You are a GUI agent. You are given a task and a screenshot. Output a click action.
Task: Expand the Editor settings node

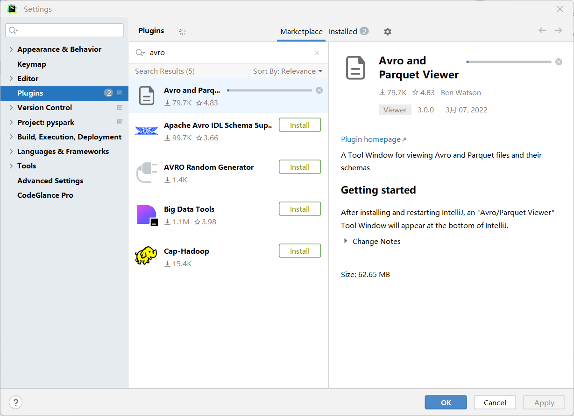(x=11, y=78)
